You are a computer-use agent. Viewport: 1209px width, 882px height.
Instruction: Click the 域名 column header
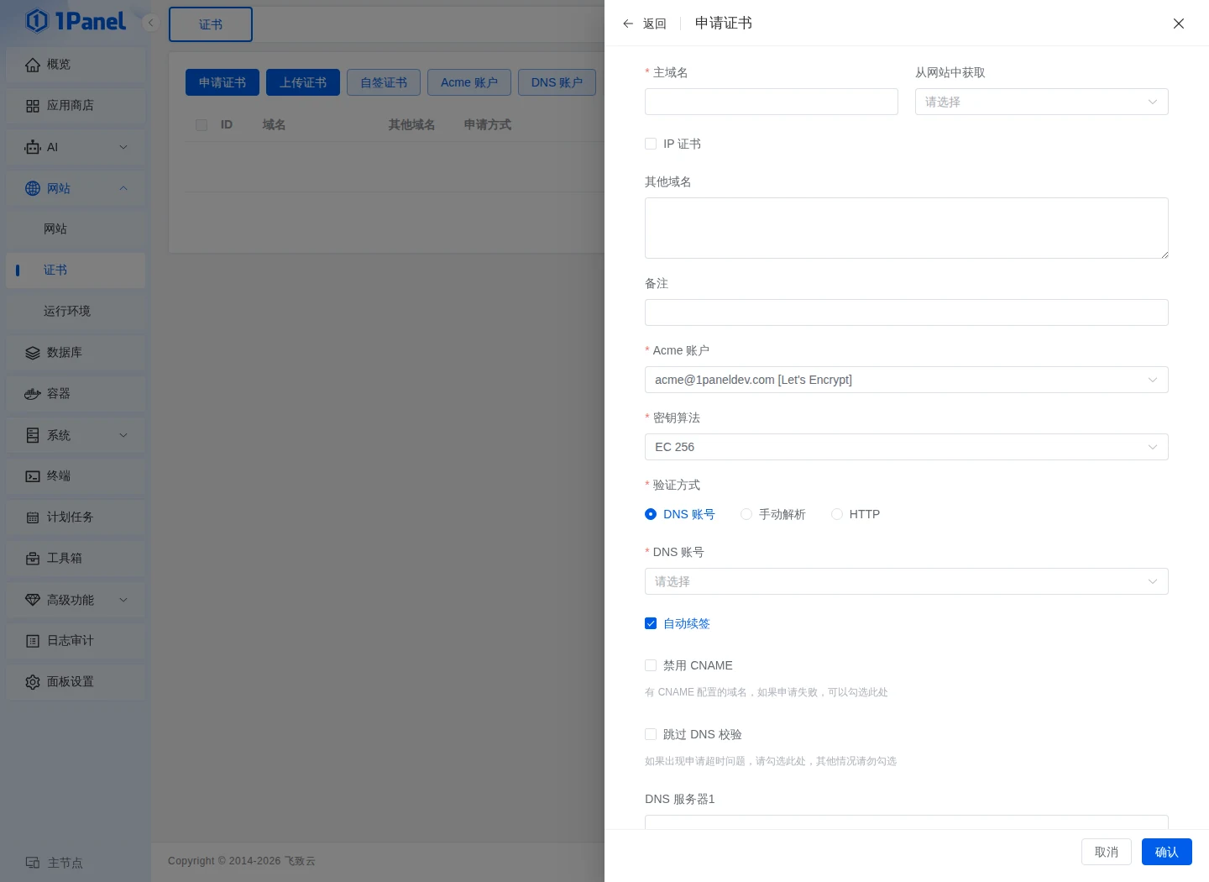274,125
